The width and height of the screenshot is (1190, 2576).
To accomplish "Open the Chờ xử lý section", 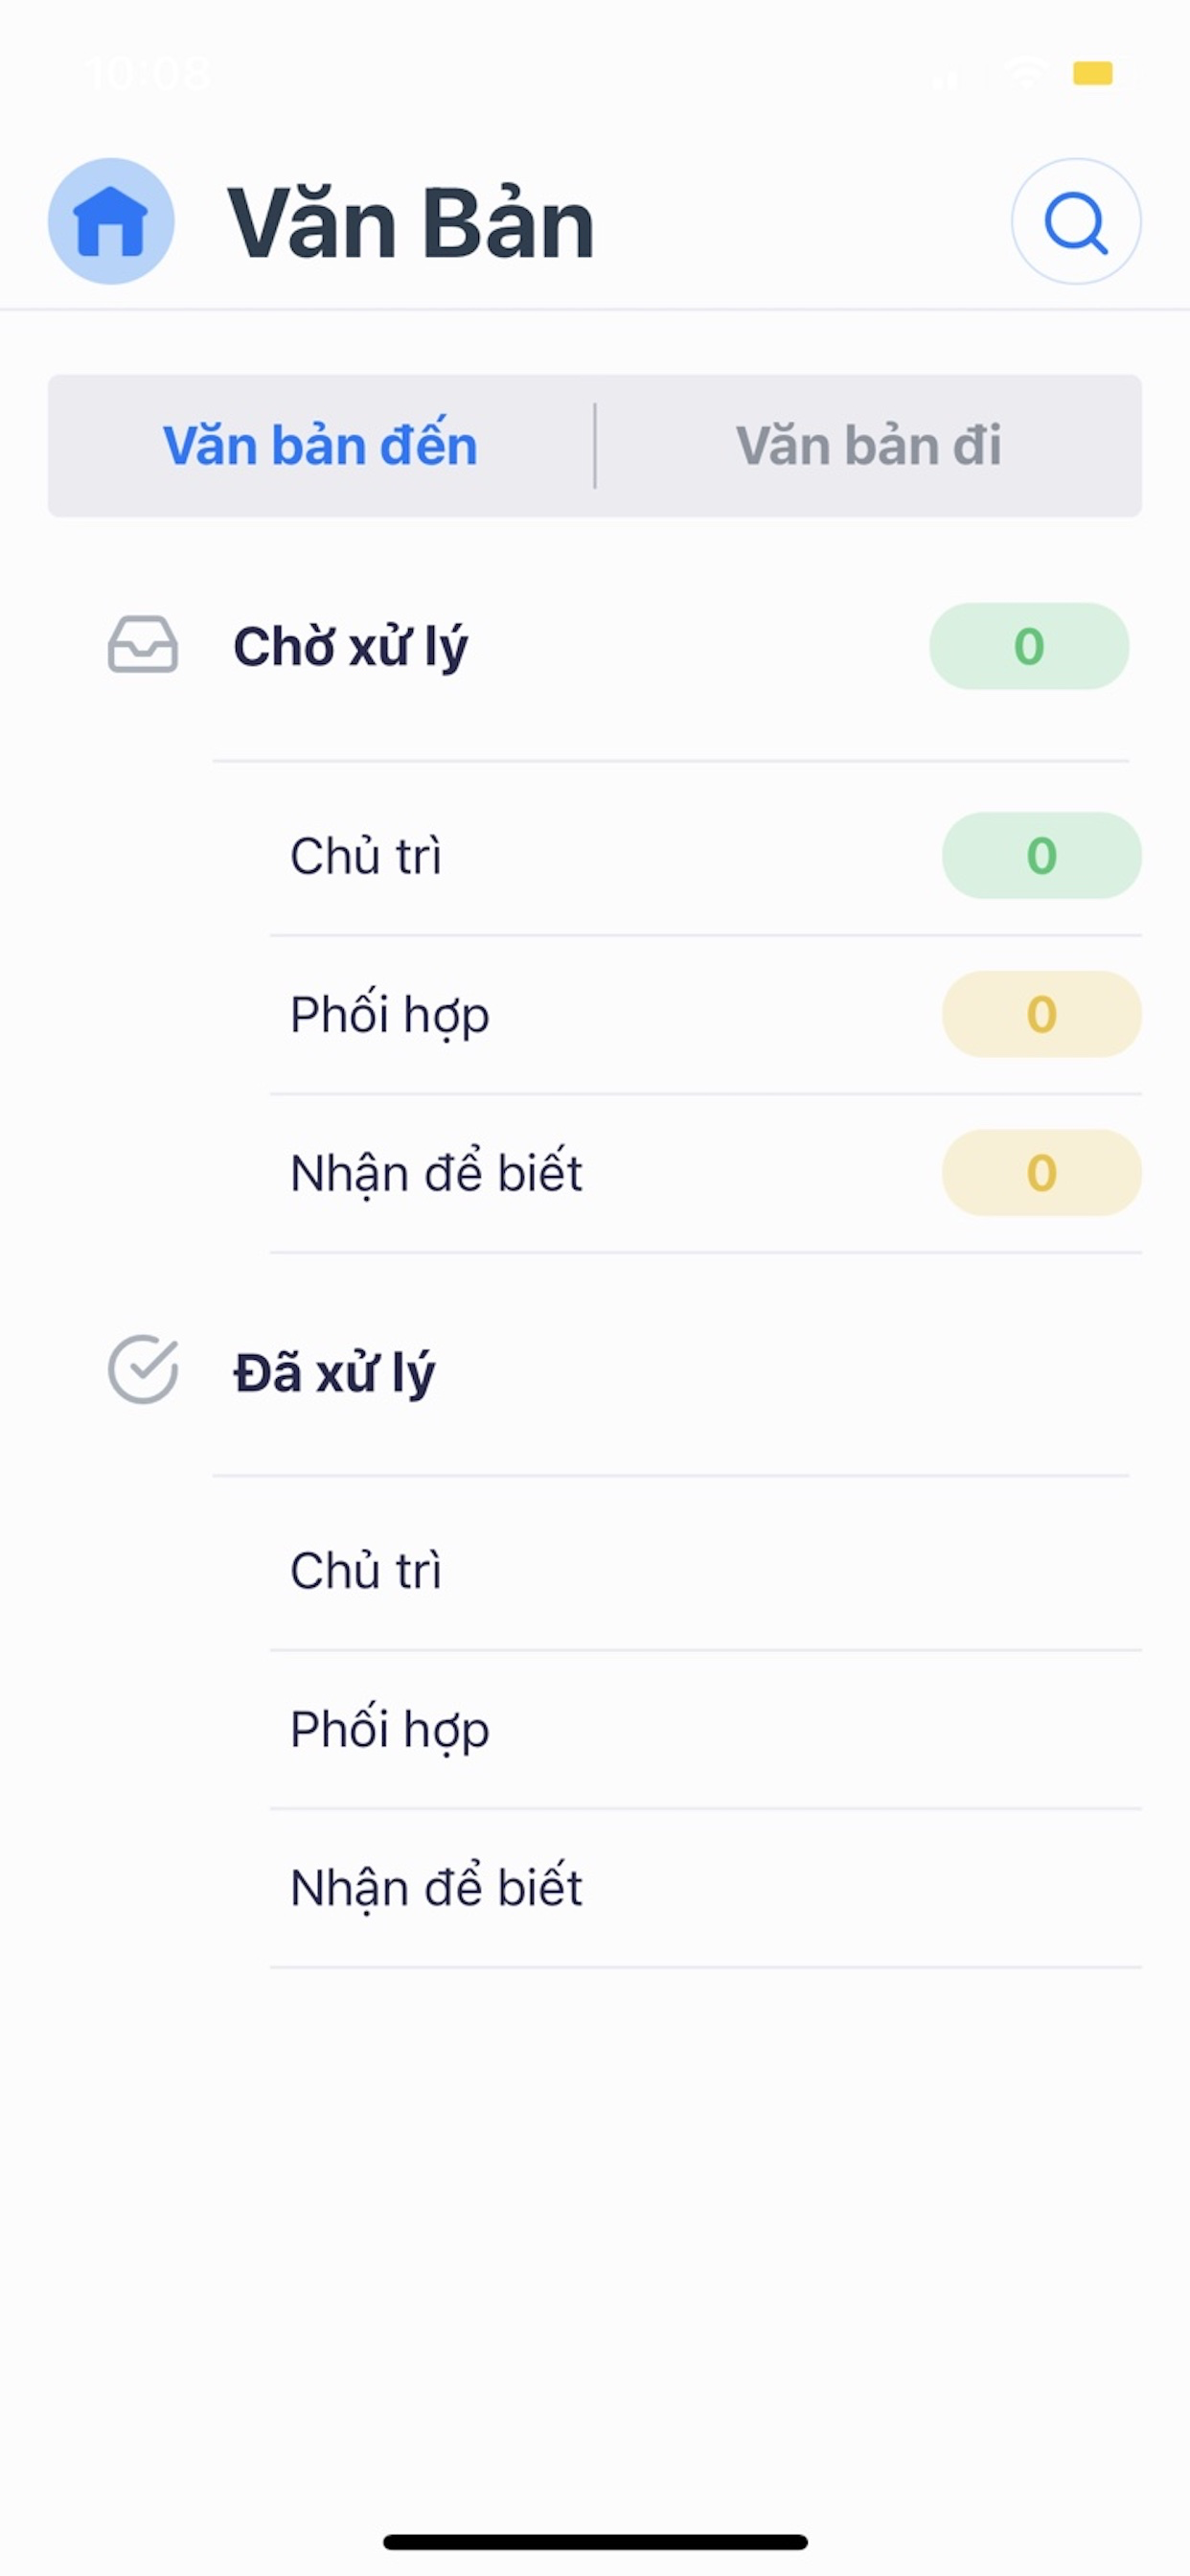I will coord(618,646).
